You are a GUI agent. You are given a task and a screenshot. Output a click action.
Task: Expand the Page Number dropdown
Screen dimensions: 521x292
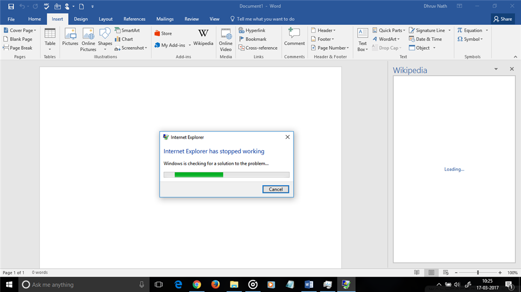point(348,48)
